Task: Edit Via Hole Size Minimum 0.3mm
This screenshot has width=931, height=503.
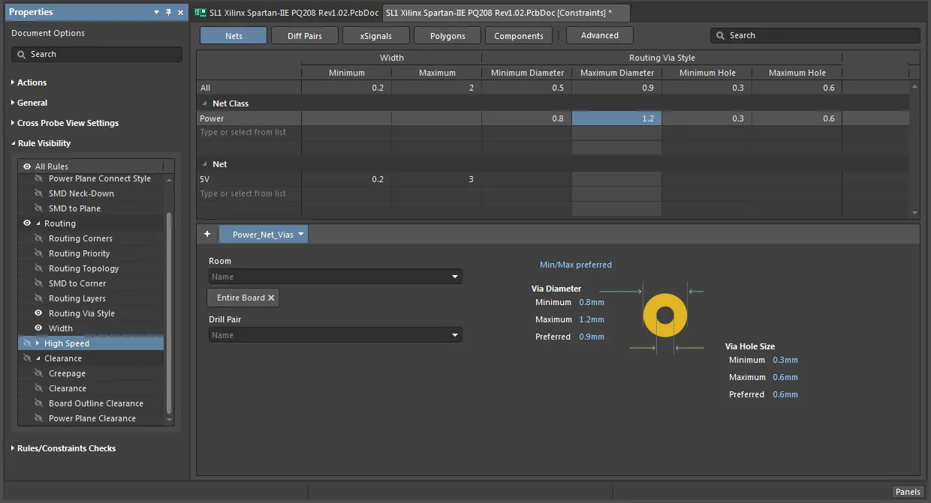Action: [785, 360]
